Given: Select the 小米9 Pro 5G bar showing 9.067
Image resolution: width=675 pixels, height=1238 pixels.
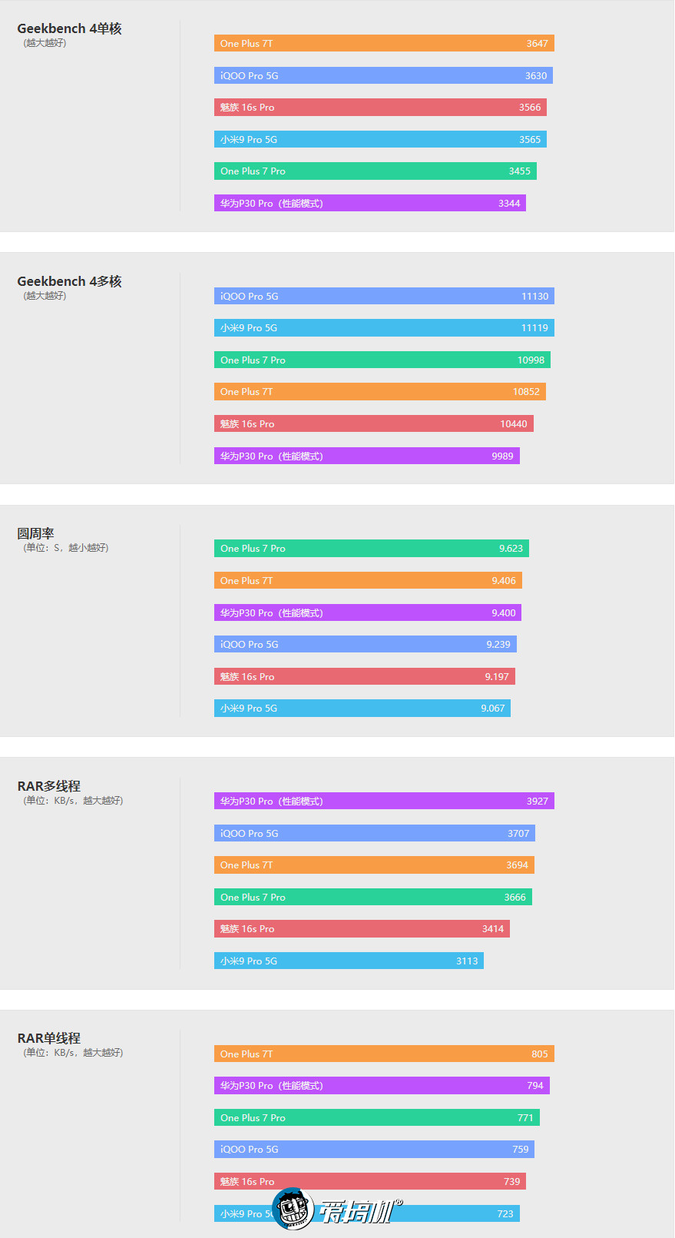Looking at the screenshot, I should 362,709.
